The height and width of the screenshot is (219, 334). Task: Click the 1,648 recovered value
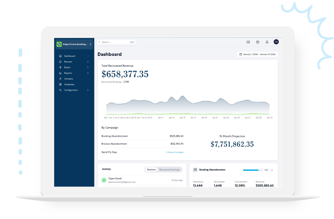pos(218,185)
